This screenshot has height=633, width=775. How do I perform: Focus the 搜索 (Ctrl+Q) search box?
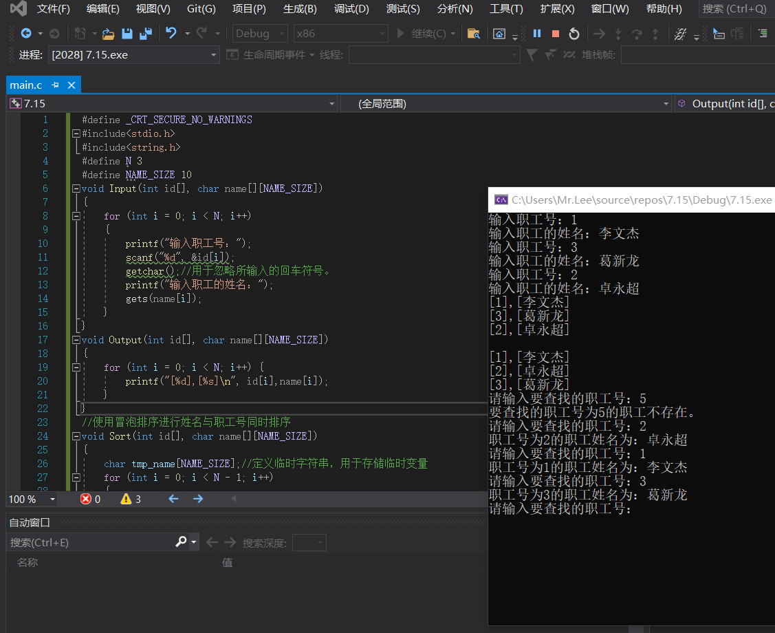coord(736,9)
